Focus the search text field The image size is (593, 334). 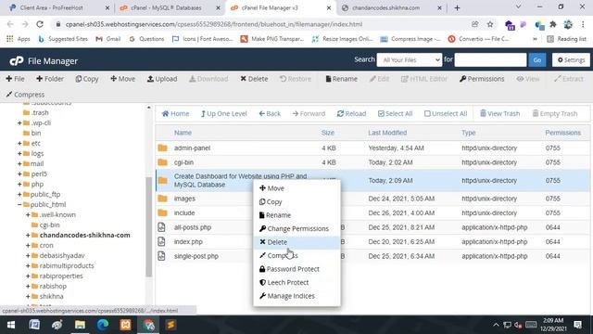(x=490, y=59)
